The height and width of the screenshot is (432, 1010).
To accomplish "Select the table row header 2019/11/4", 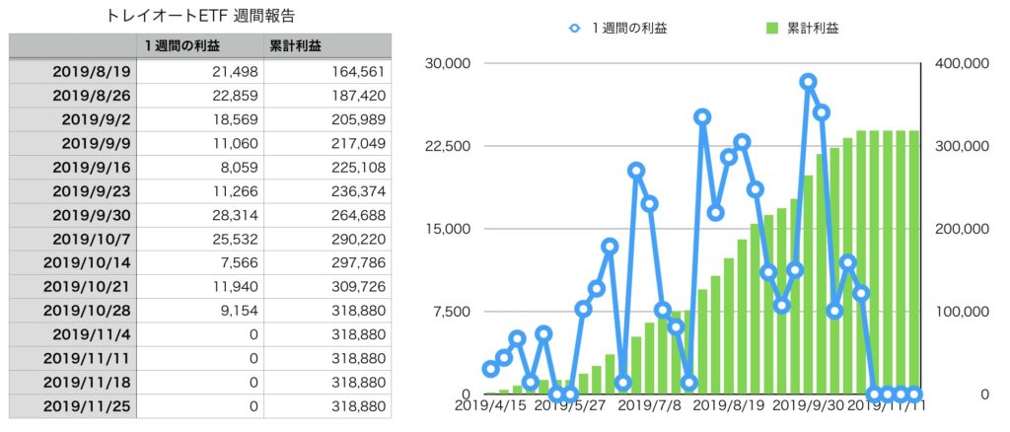I will (x=73, y=334).
